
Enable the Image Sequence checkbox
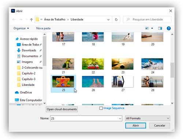101,108
